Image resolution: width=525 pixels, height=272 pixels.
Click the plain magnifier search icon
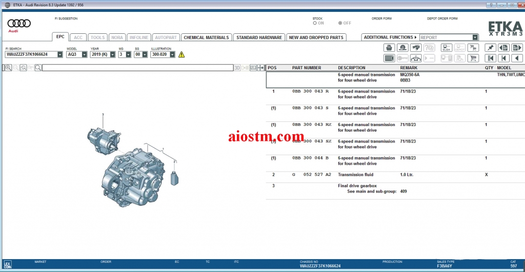coord(38,68)
